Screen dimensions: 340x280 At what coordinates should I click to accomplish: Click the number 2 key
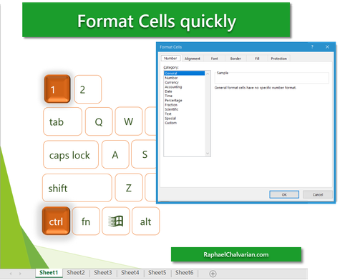tap(88, 89)
